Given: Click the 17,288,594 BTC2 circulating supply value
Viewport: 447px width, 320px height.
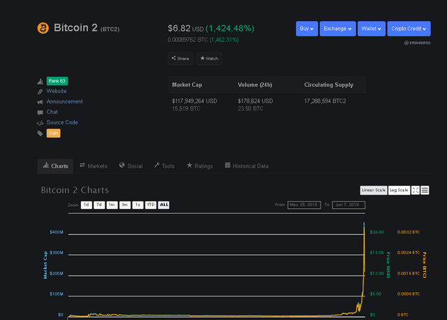Looking at the screenshot, I should 325,101.
